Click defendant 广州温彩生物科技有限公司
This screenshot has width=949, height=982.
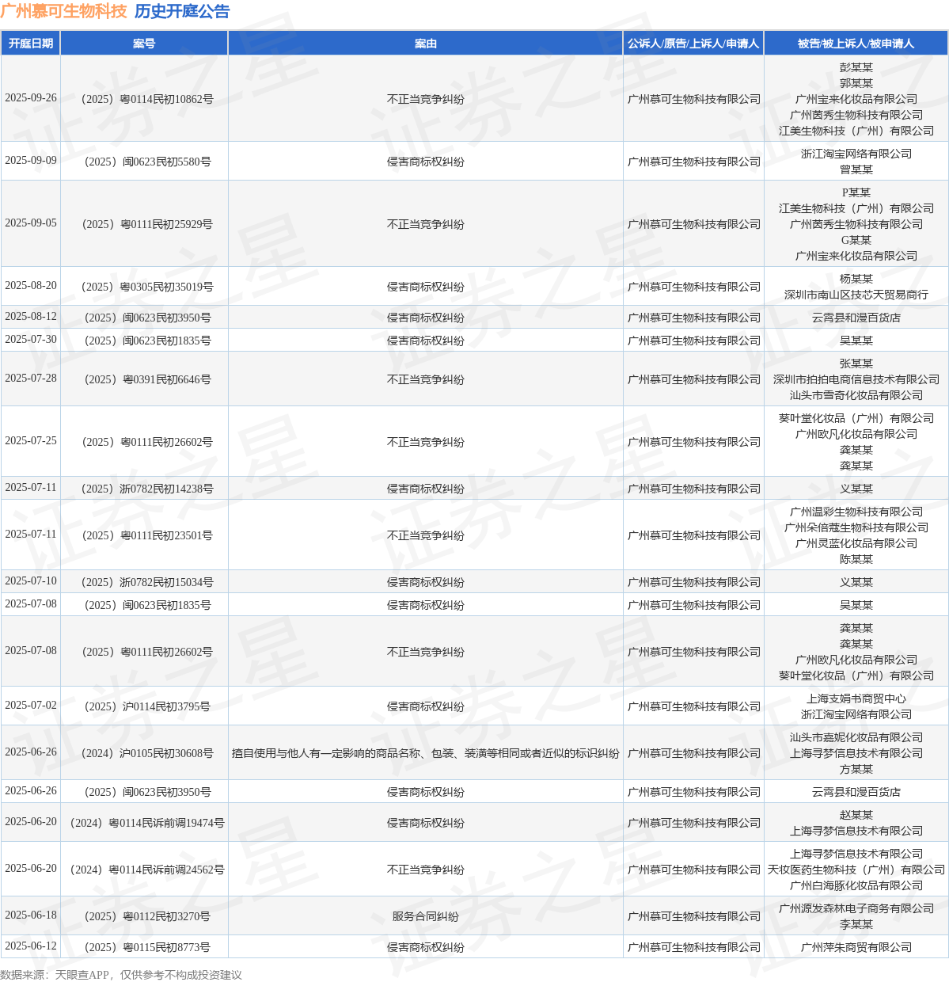tap(856, 512)
